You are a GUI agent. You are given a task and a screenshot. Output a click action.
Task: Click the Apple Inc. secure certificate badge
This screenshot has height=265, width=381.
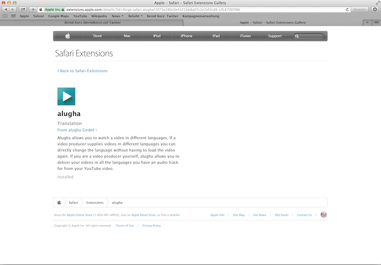[54, 9]
